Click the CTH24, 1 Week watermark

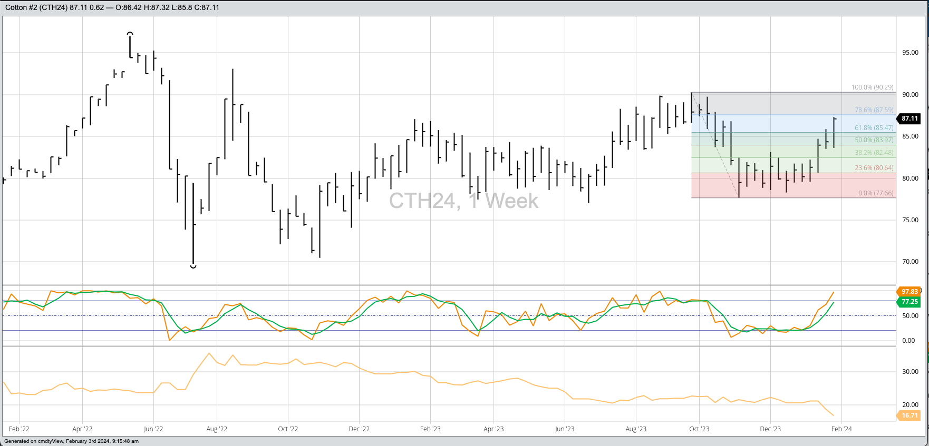pyautogui.click(x=463, y=201)
